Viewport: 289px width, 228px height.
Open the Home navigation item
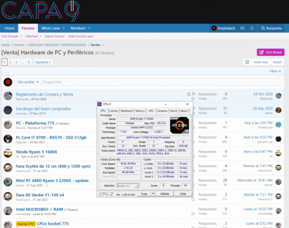10,28
